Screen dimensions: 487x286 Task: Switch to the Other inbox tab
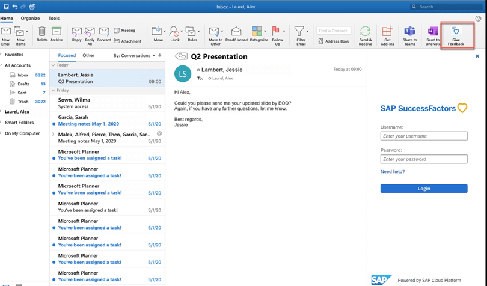88,56
